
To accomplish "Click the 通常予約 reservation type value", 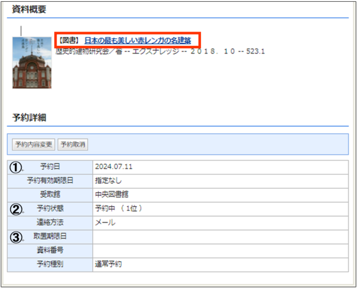I will [108, 264].
